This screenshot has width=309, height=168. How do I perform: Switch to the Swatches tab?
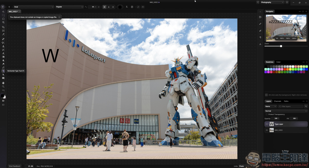click(x=270, y=62)
